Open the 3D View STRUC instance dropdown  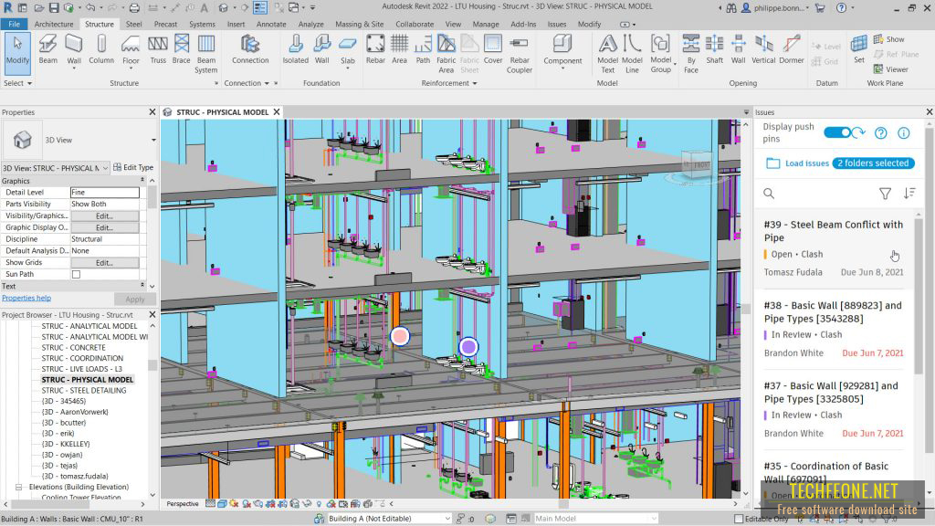pyautogui.click(x=105, y=168)
